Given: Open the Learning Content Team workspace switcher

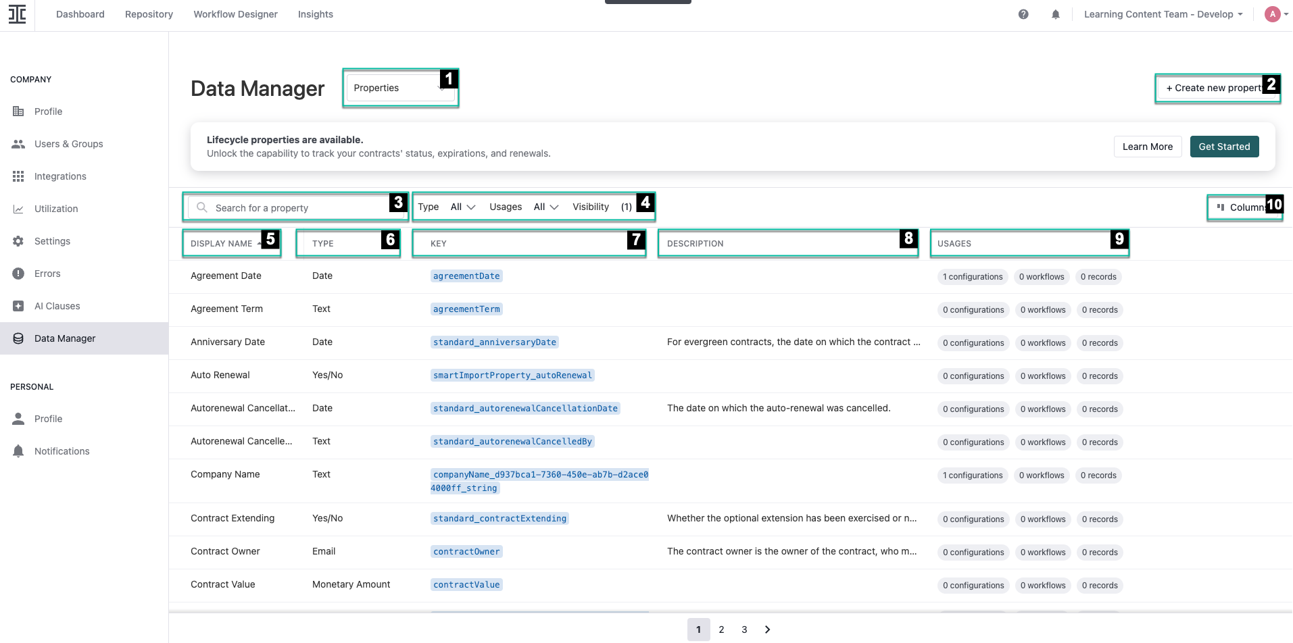Looking at the screenshot, I should click(1161, 14).
